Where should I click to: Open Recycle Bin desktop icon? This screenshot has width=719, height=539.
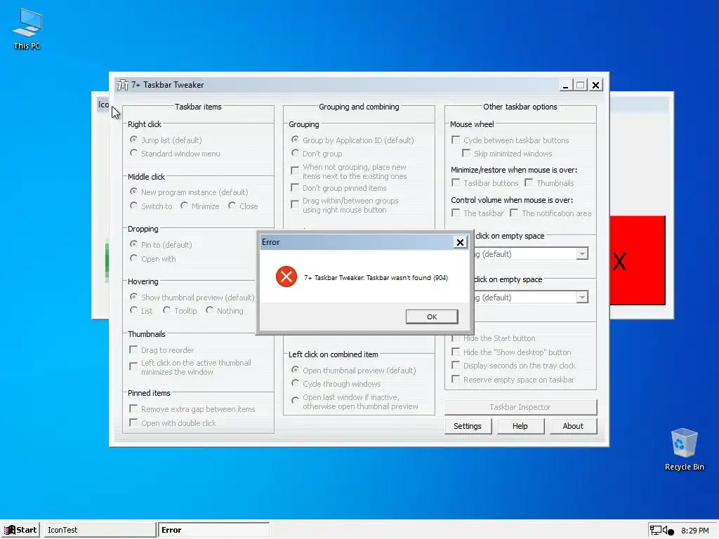[684, 448]
